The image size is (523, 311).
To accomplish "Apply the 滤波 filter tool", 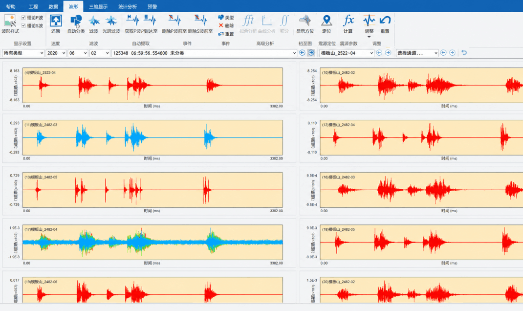I will pyautogui.click(x=94, y=24).
